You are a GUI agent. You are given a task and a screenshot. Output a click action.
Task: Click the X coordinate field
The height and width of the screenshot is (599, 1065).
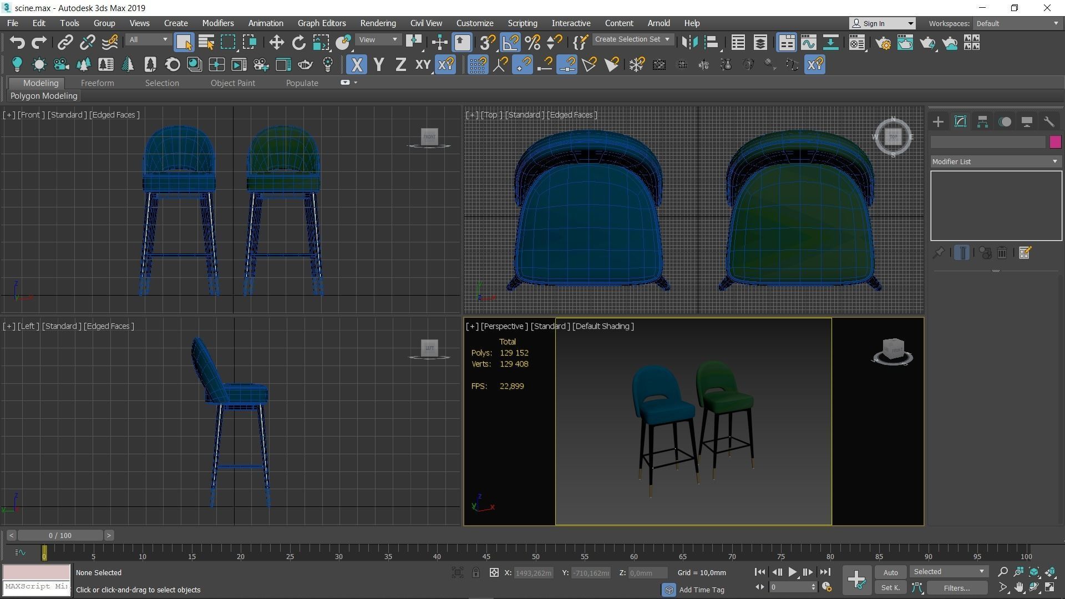(x=534, y=573)
